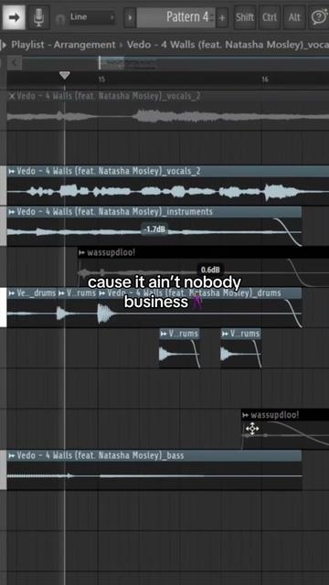This screenshot has height=585, width=329.
Task: Select the active vocals_2 clip title bar
Action: click(x=168, y=171)
